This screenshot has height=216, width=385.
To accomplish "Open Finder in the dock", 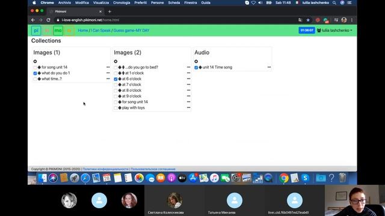I will [43, 178].
